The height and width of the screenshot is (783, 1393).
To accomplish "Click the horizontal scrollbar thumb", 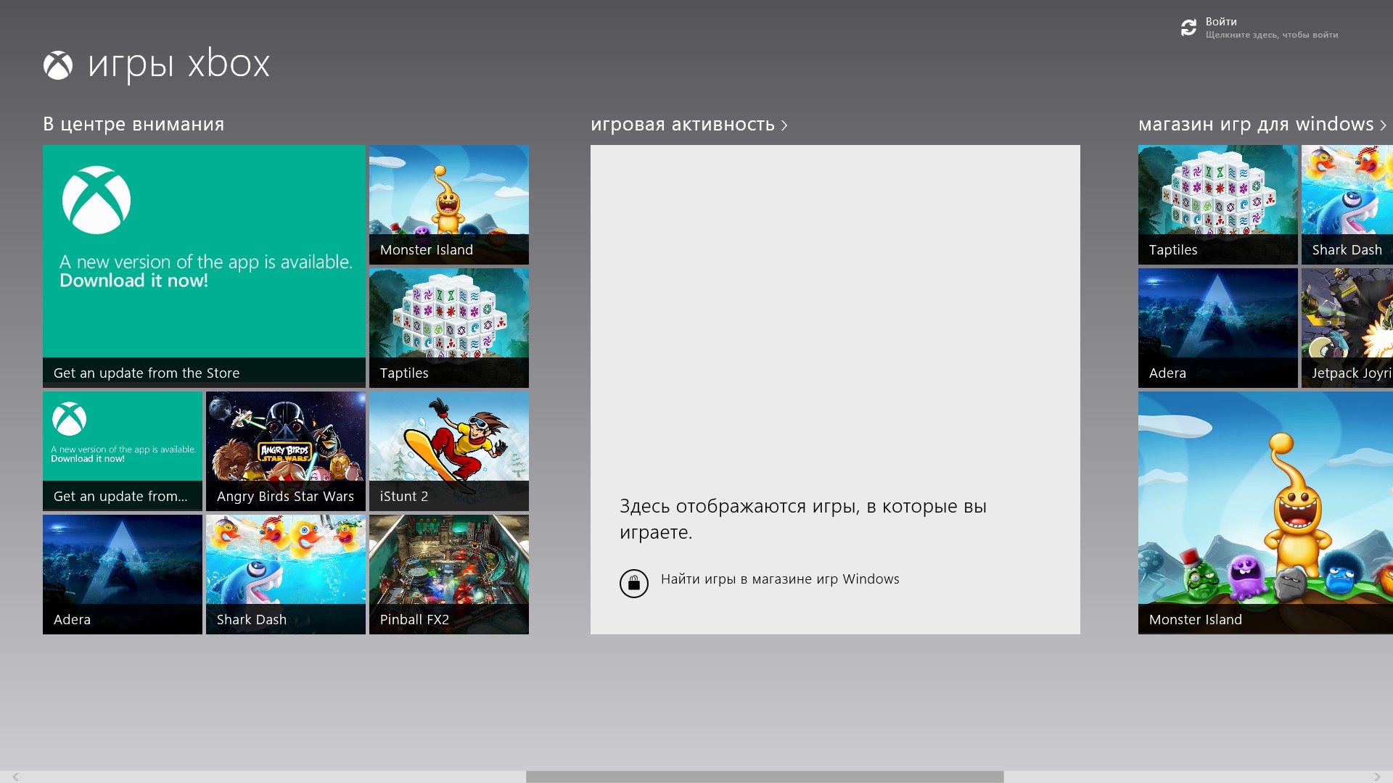I will (765, 776).
